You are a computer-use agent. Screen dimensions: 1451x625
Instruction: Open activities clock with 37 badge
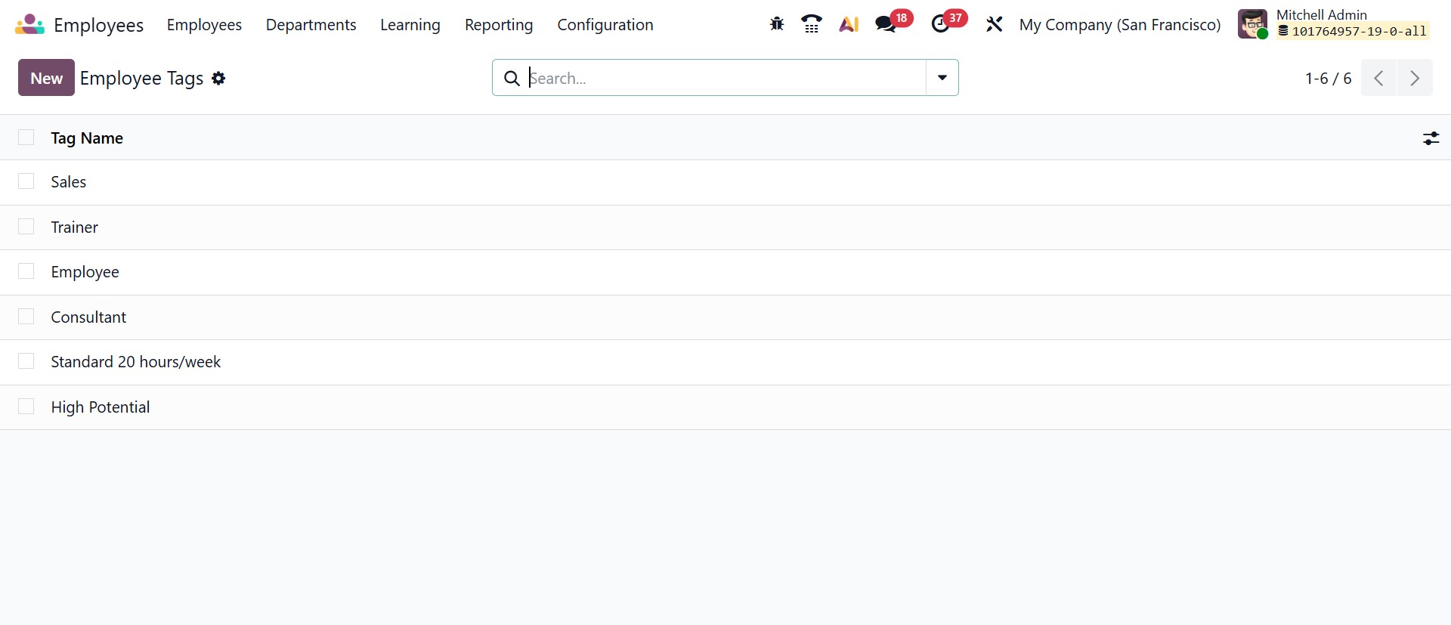948,23
